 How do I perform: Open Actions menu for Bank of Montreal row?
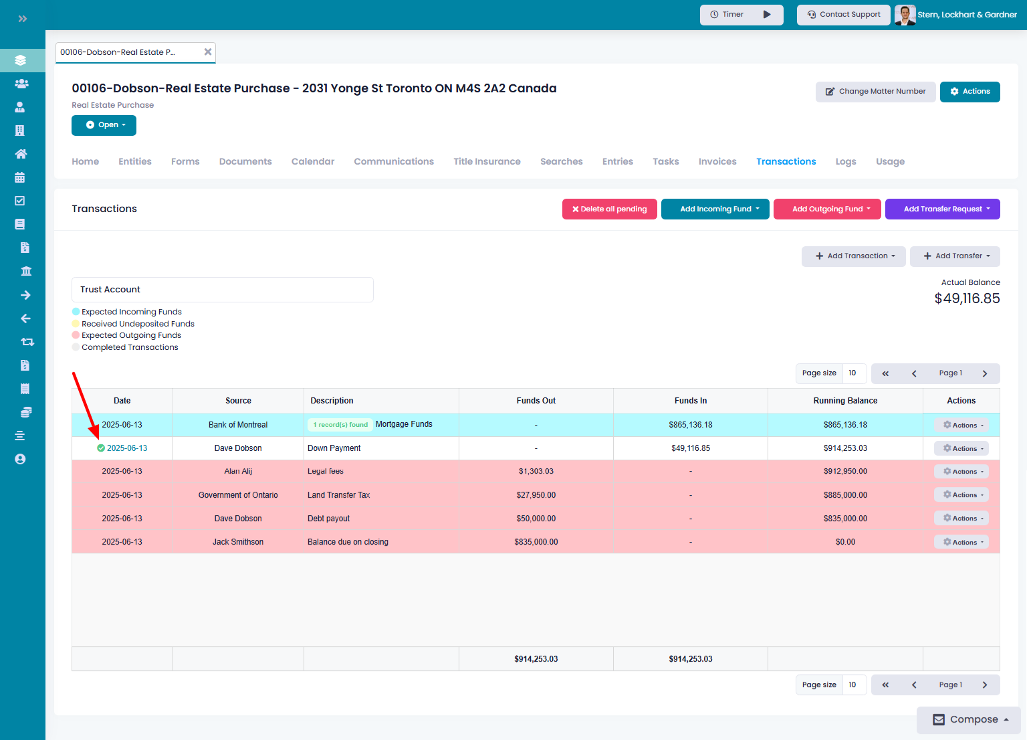[x=961, y=425]
